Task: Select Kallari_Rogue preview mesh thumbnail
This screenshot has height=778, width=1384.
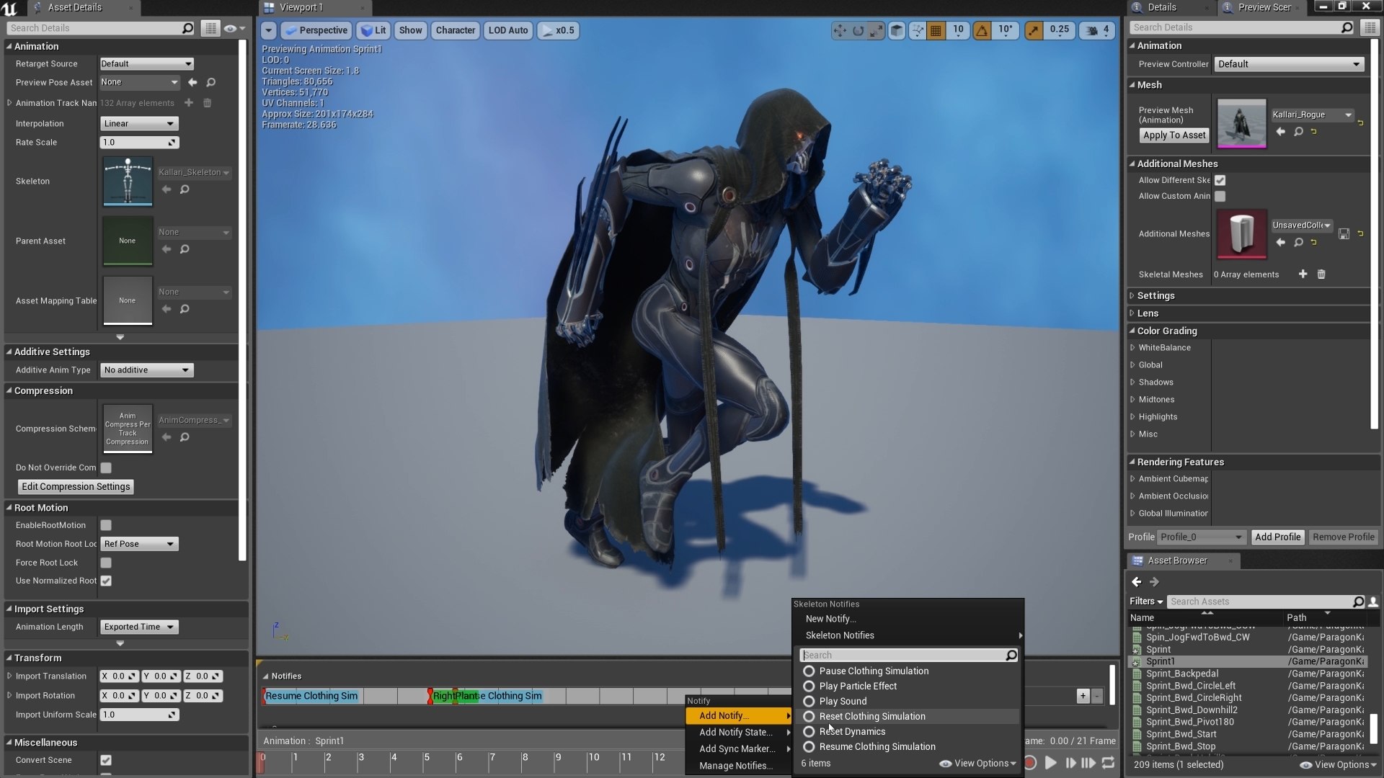Action: [x=1241, y=122]
